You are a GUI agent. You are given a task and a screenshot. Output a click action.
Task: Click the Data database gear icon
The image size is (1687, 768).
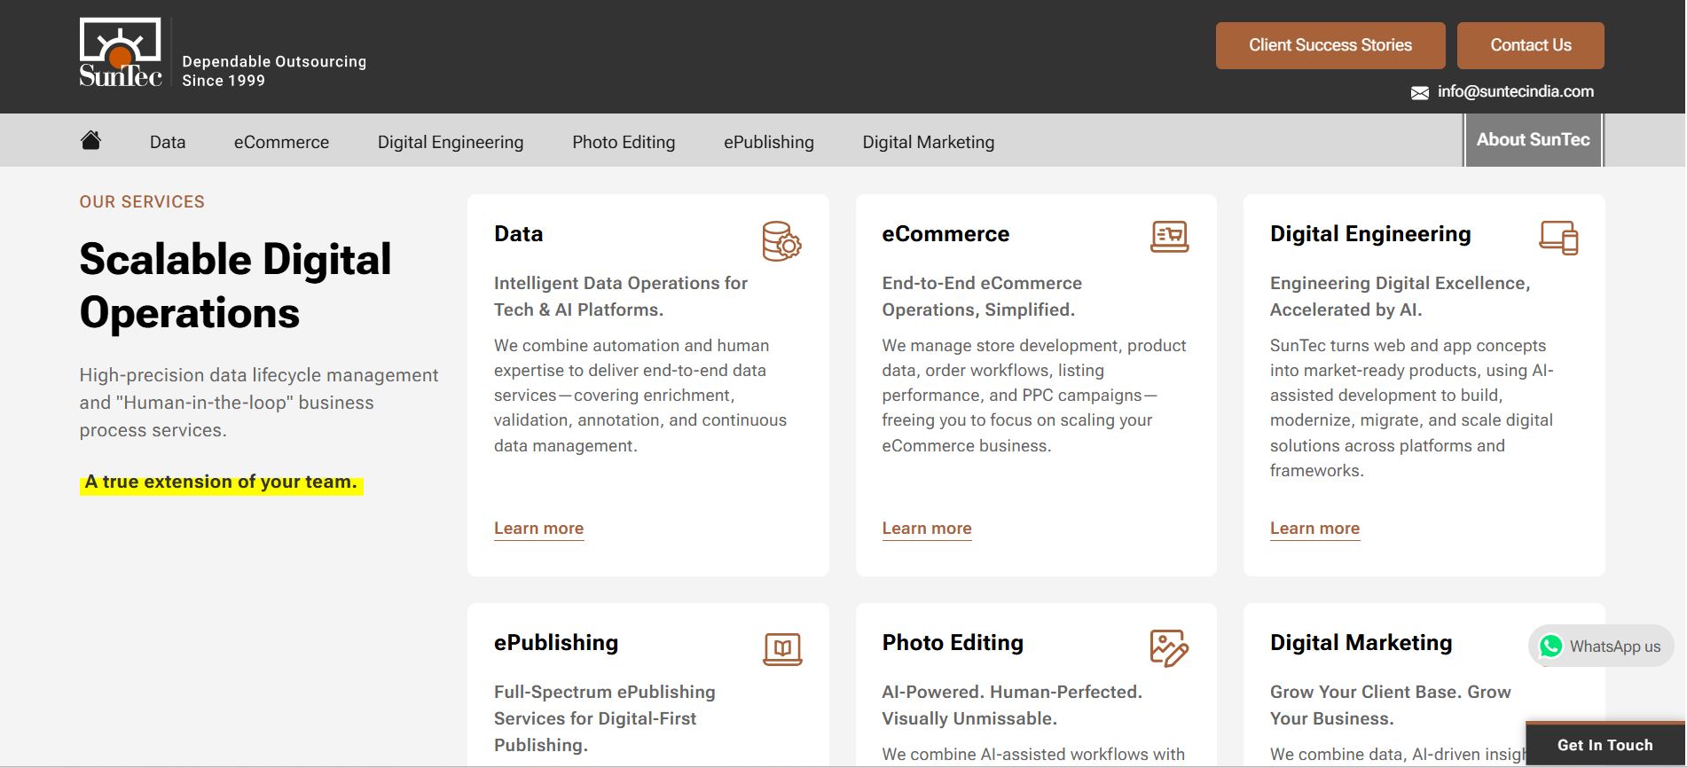781,240
